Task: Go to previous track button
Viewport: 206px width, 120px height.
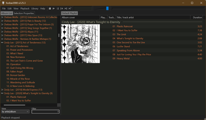Action: 62,9
